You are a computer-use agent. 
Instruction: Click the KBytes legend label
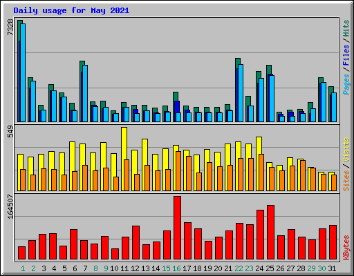346,248
